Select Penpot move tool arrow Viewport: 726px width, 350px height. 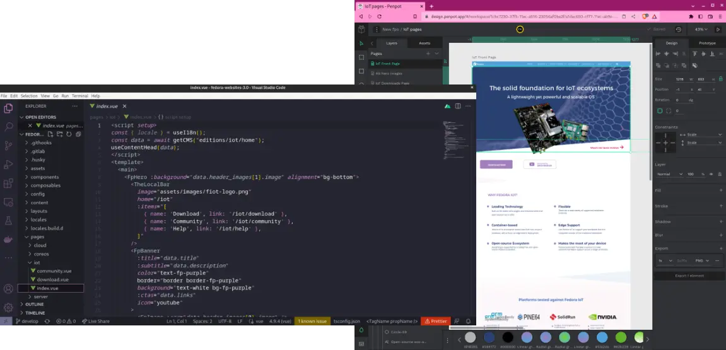coord(361,44)
